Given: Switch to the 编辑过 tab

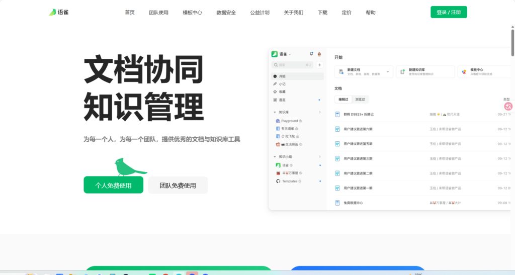Looking at the screenshot, I should coord(343,100).
